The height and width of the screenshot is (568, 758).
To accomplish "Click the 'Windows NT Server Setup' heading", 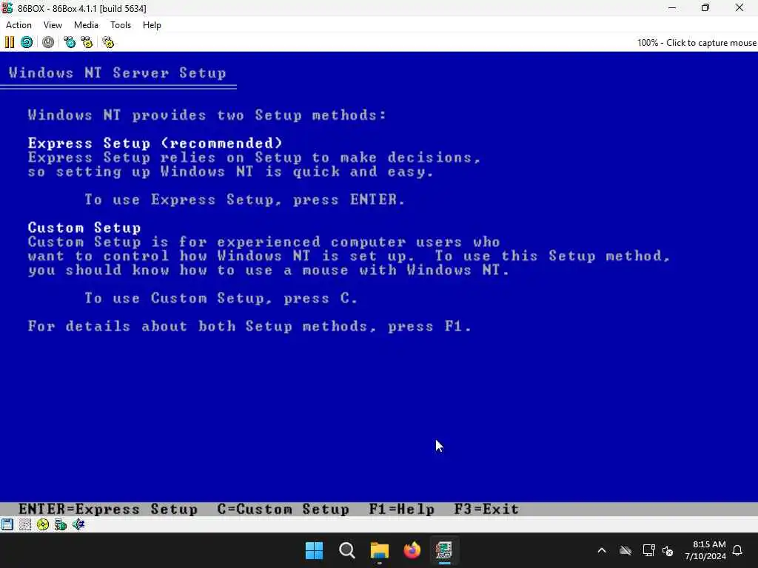I will pyautogui.click(x=118, y=73).
